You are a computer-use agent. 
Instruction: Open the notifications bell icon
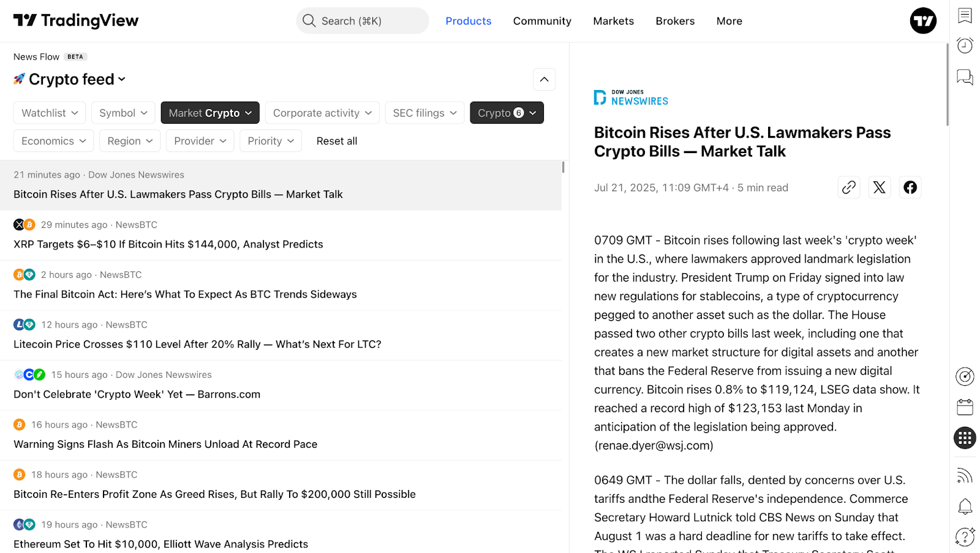(965, 506)
